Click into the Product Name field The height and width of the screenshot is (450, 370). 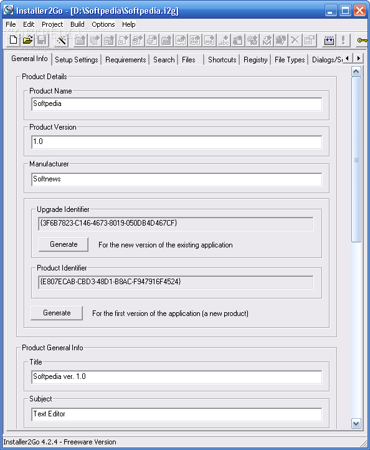[x=176, y=104]
